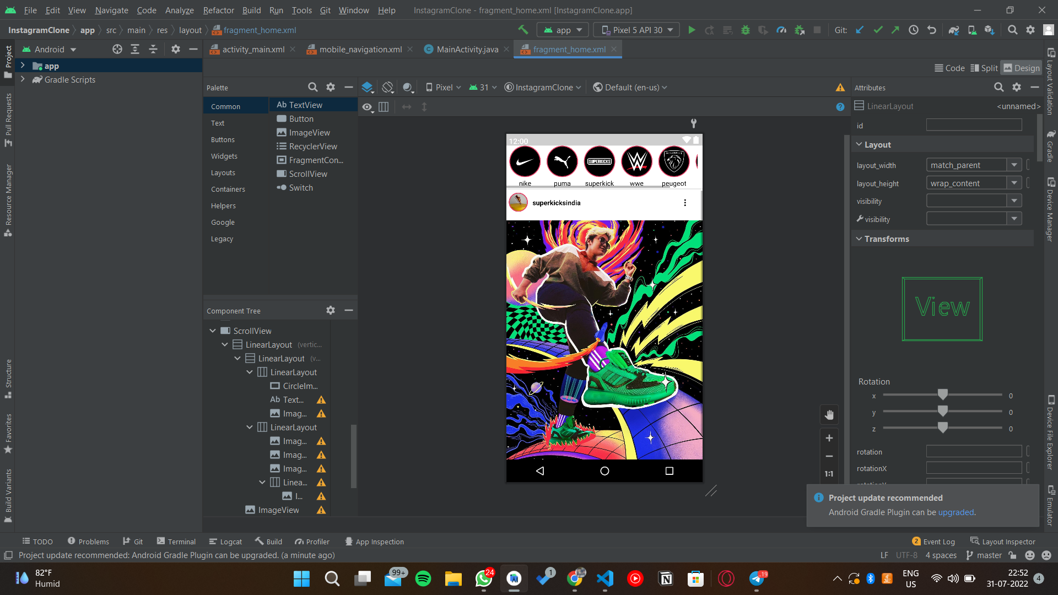This screenshot has height=595, width=1058.
Task: Open the Device Manager panel
Action: 1051,209
